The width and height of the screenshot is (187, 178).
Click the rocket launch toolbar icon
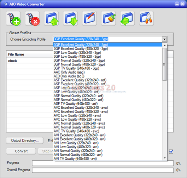(x=147, y=18)
